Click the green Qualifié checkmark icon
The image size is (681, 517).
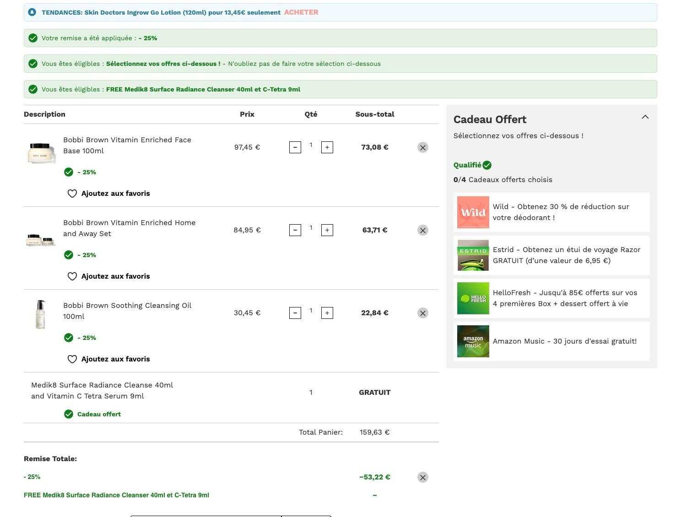[x=487, y=165]
